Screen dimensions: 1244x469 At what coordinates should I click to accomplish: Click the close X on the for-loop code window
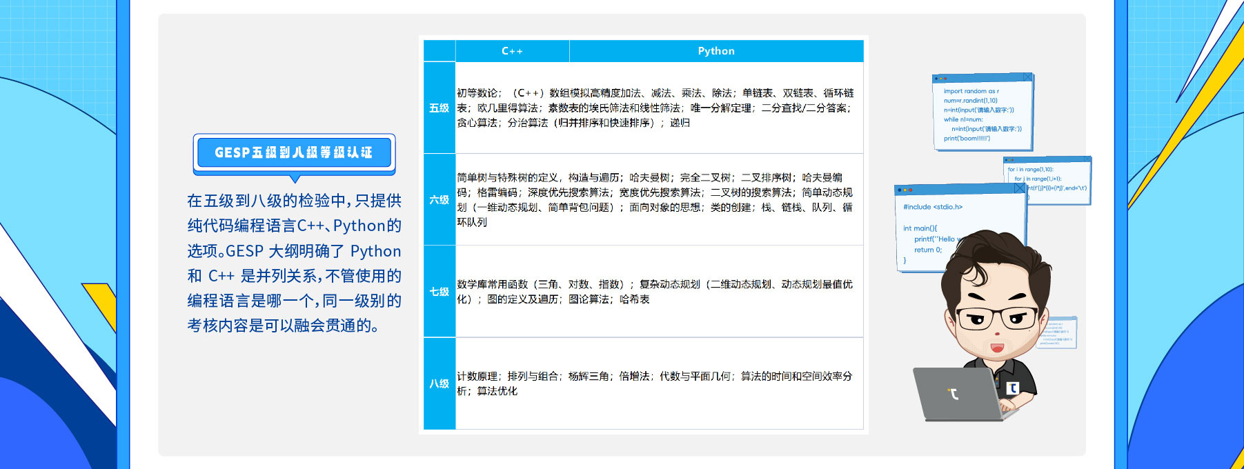click(x=1086, y=160)
